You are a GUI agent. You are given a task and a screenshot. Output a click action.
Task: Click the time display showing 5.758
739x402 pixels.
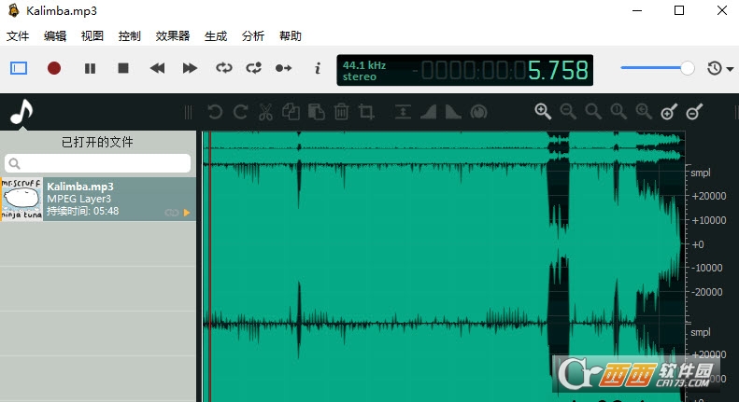pyautogui.click(x=558, y=70)
